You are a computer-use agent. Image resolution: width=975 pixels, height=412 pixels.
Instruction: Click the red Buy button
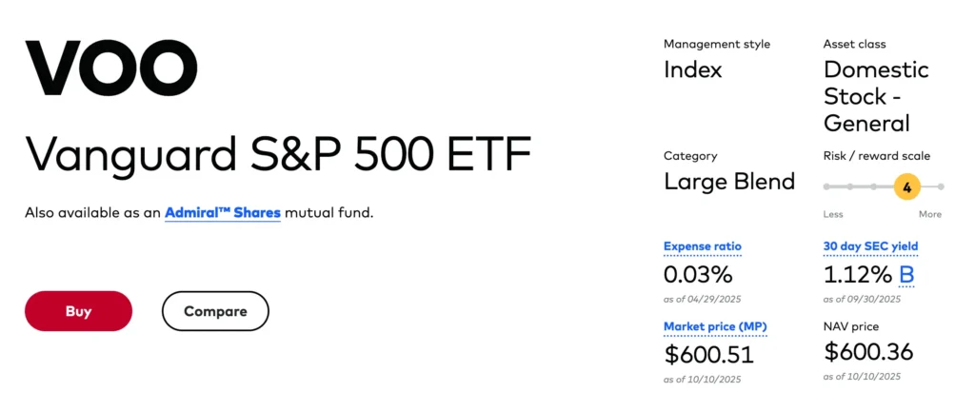point(78,311)
